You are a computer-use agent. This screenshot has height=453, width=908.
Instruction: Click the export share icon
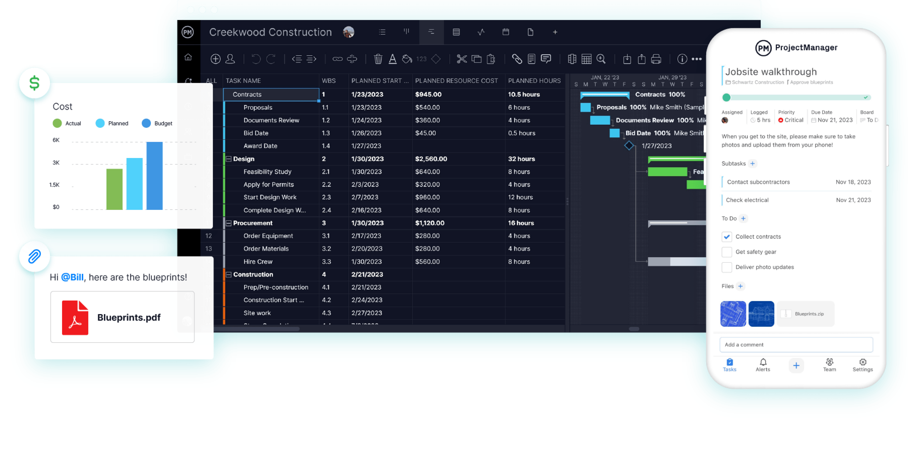click(x=642, y=59)
